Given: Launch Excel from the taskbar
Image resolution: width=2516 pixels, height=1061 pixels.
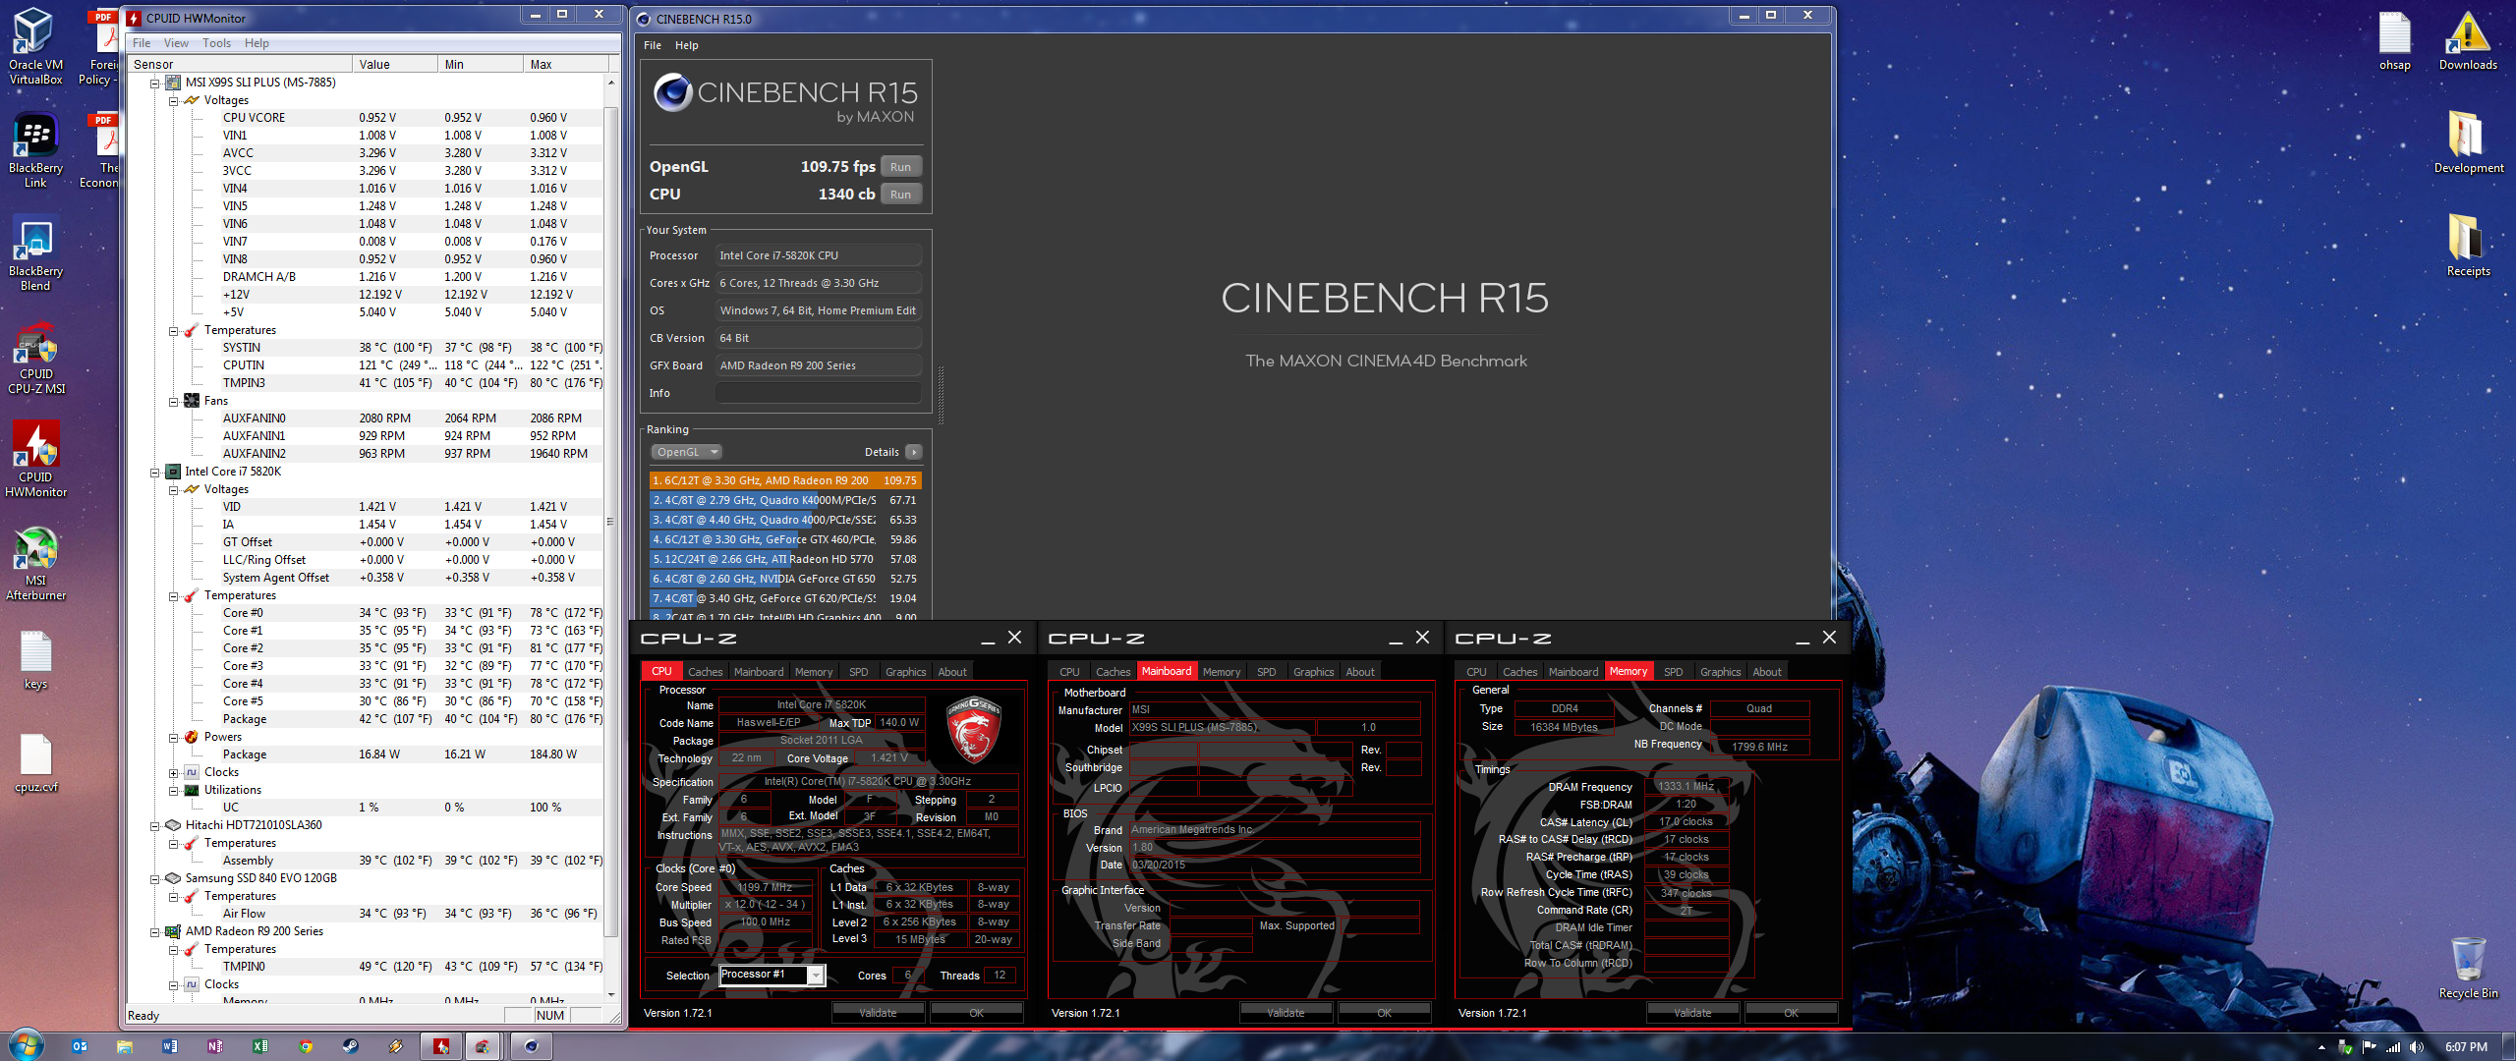Looking at the screenshot, I should [260, 1046].
